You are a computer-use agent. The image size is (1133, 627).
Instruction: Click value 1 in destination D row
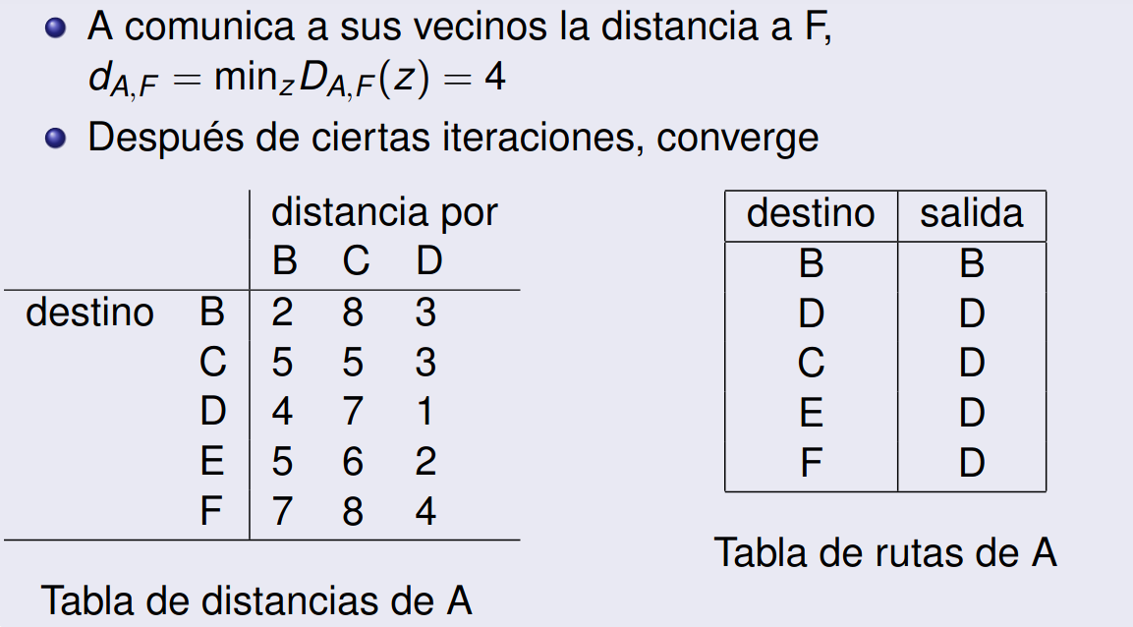tap(425, 412)
